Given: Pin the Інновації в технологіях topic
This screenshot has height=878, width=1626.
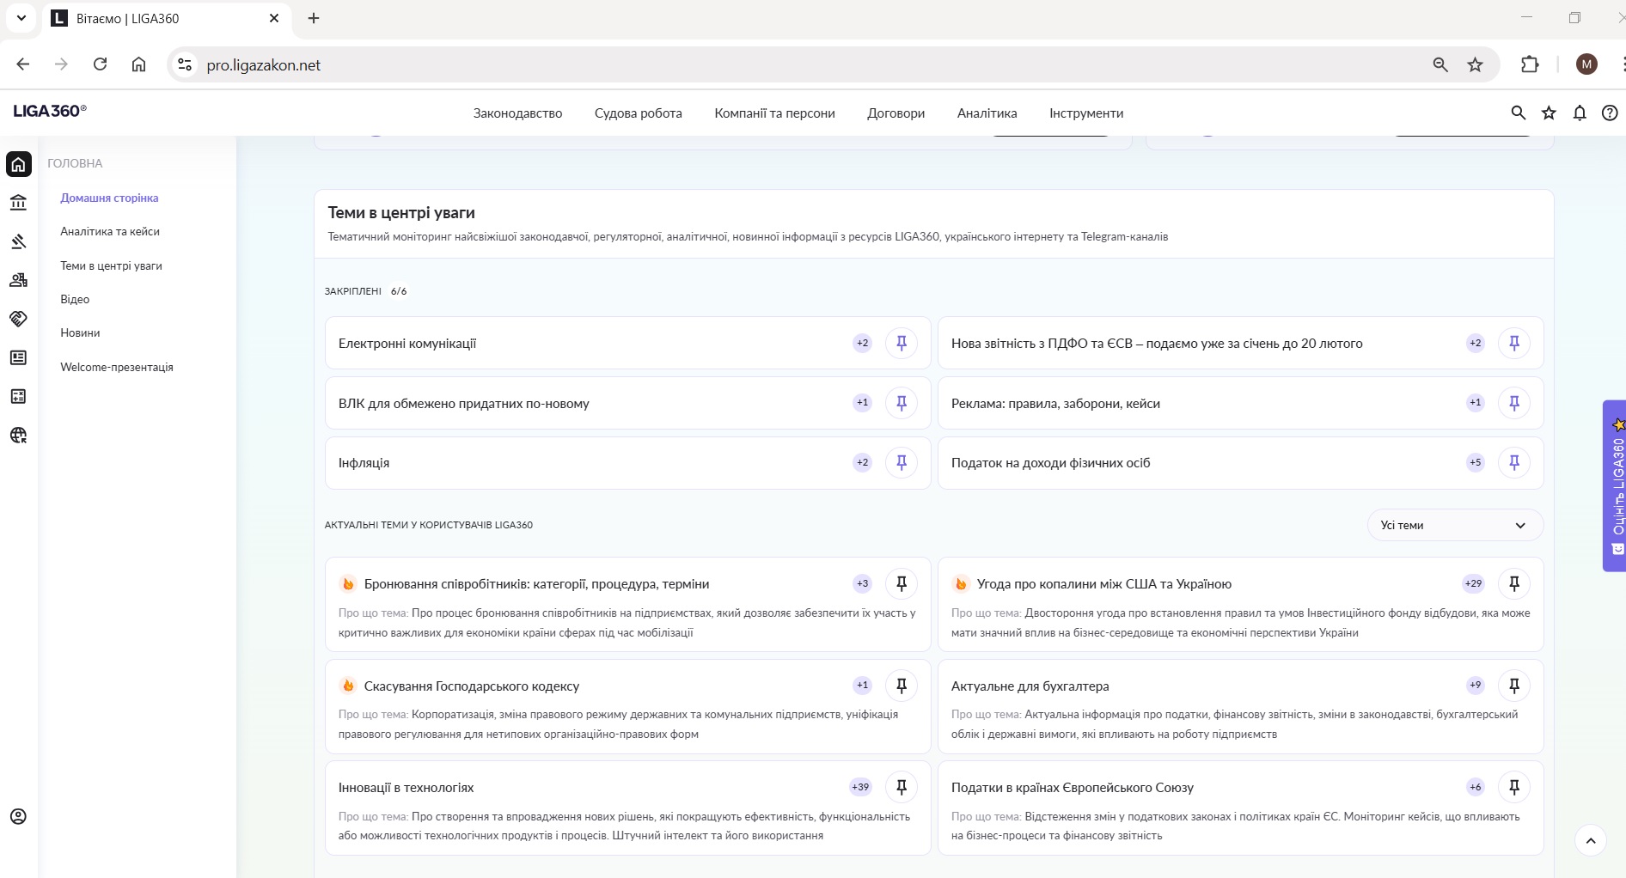Looking at the screenshot, I should [901, 787].
